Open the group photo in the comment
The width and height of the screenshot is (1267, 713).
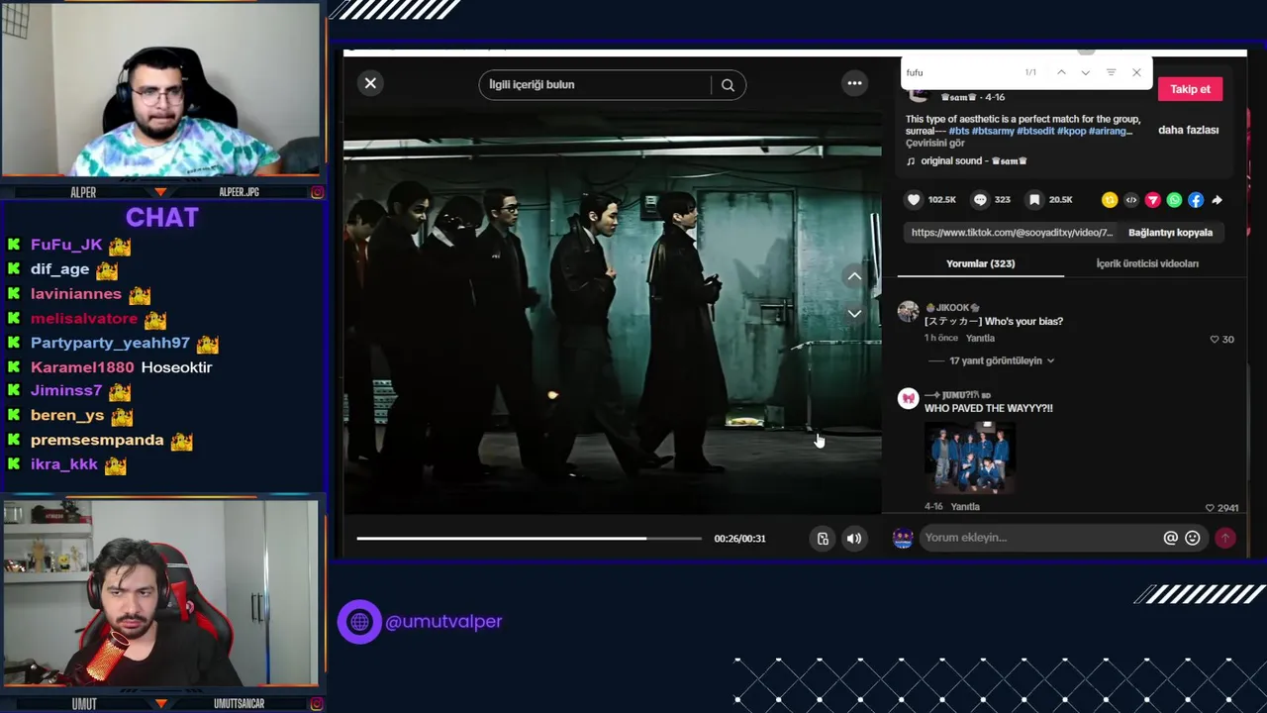[969, 458]
